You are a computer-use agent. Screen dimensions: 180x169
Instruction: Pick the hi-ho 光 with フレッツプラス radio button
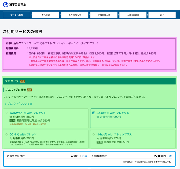(x=94, y=134)
